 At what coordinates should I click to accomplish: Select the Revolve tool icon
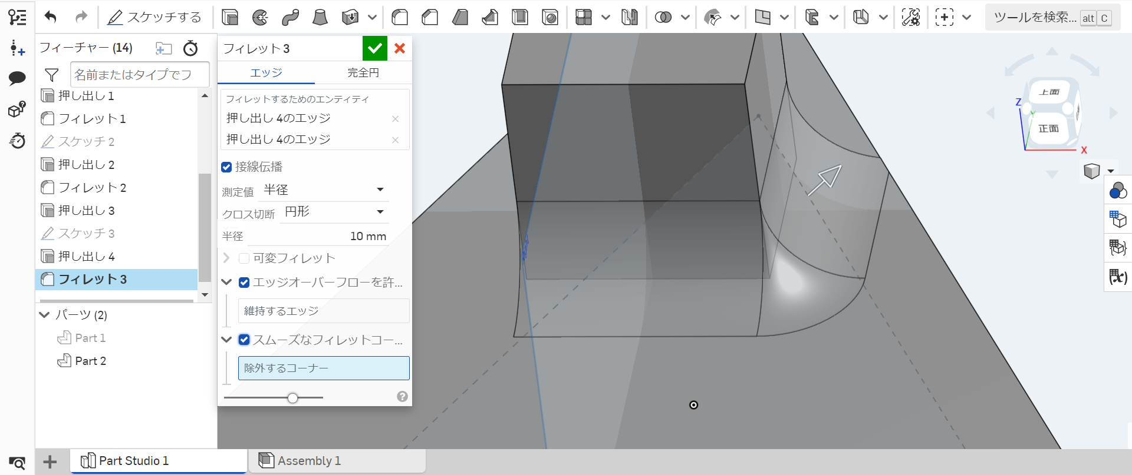(260, 18)
